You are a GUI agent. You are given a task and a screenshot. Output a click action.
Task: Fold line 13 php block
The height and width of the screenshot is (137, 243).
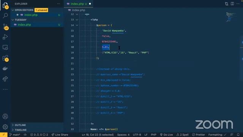click(x=77, y=20)
